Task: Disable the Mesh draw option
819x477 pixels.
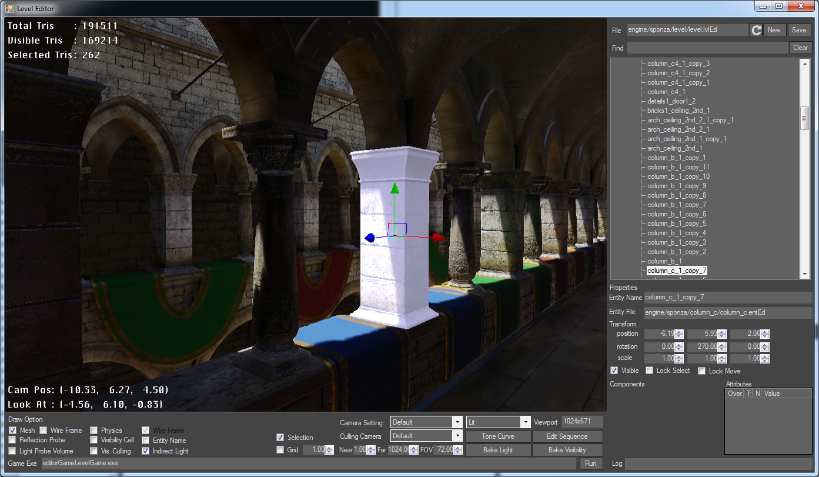Action: 12,431
